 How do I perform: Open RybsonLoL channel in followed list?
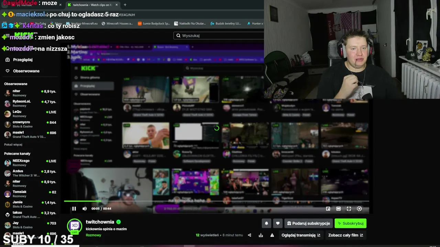pos(30,103)
